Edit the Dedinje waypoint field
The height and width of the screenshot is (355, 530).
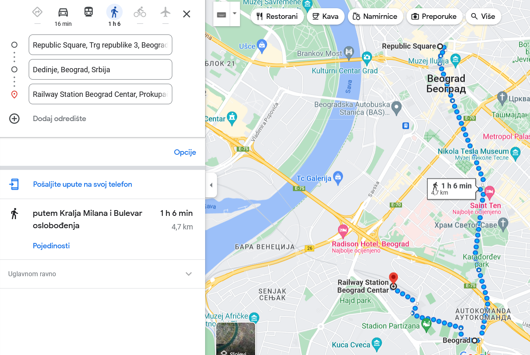101,69
